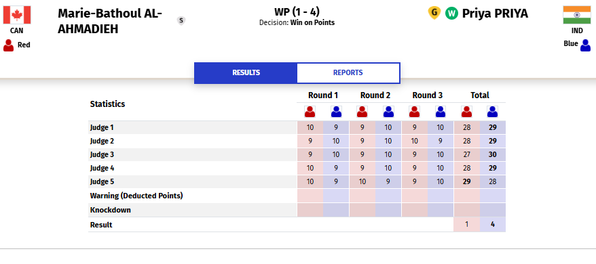The height and width of the screenshot is (264, 596).
Task: Click Judge 4 Round 1 blue score 9
Action: click(x=336, y=168)
